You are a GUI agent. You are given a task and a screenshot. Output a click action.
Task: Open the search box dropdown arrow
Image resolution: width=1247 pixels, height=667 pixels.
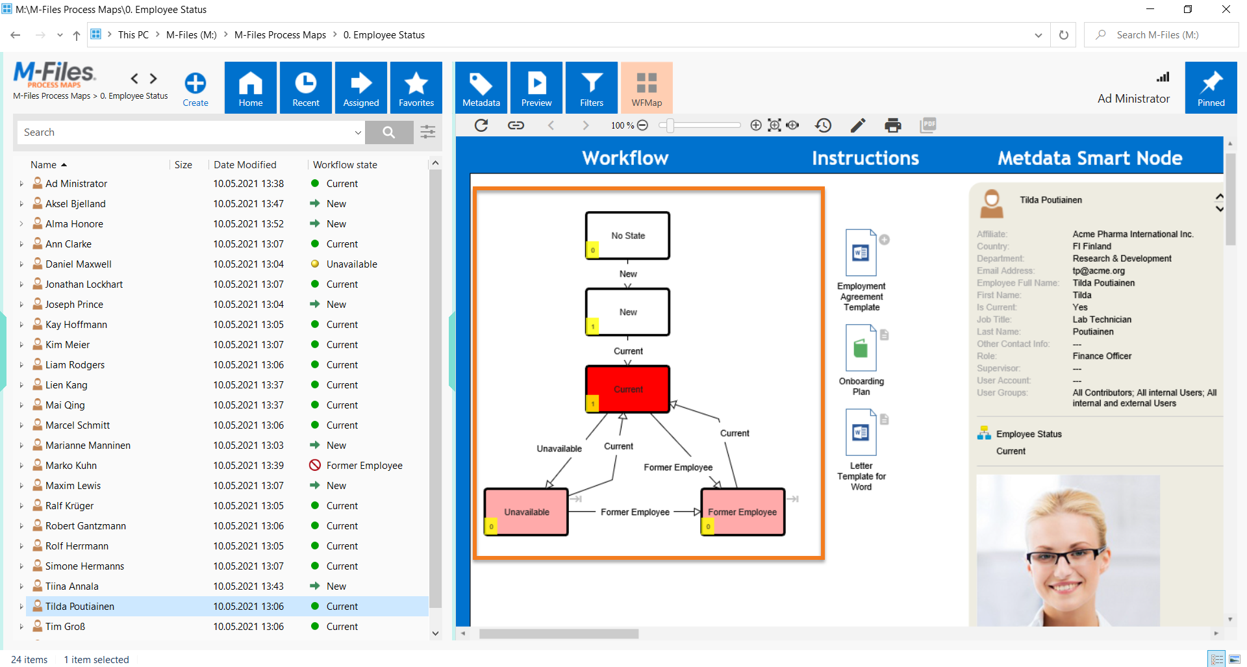coord(358,132)
